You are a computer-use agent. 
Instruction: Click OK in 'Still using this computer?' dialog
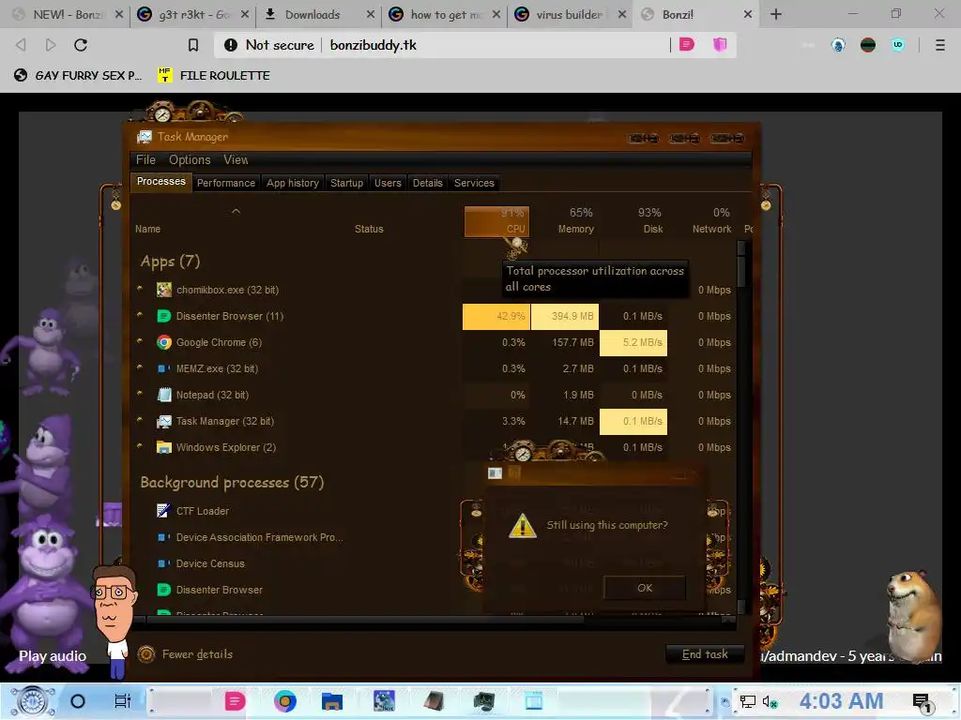[x=644, y=588]
